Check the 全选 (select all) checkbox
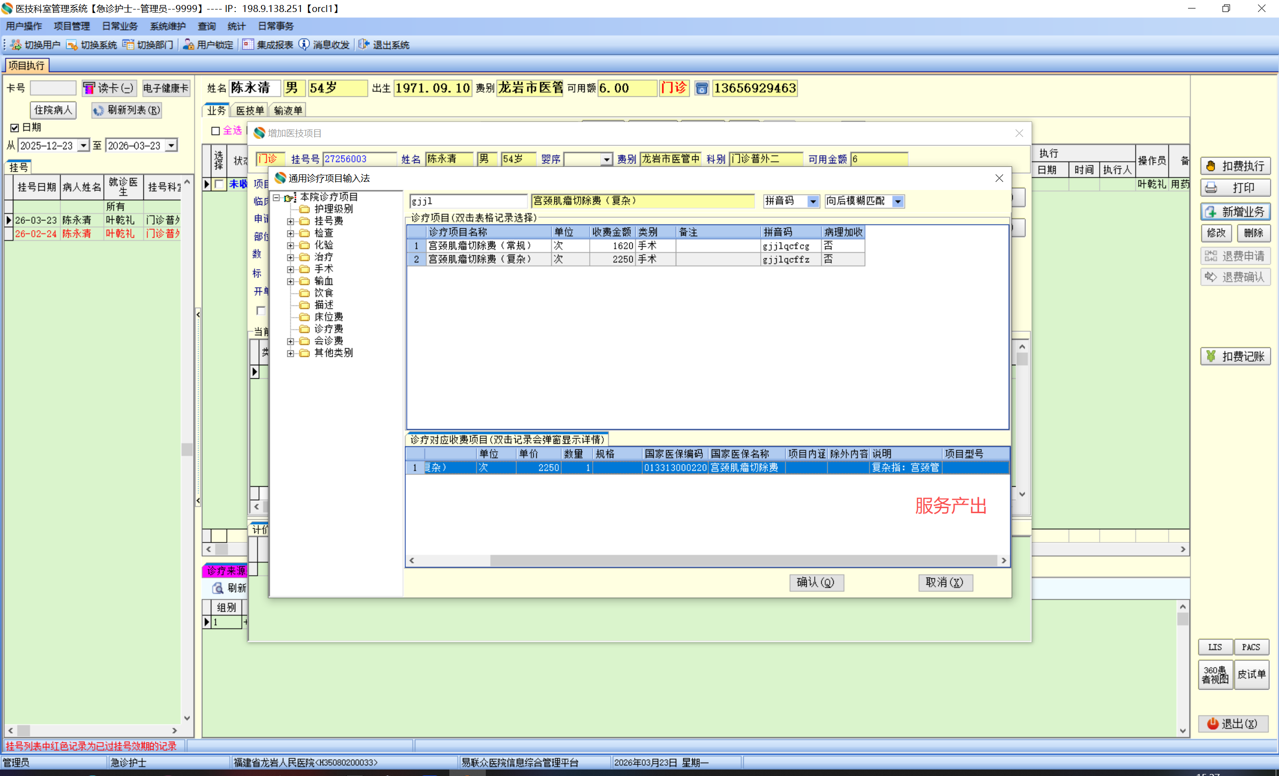Image resolution: width=1279 pixels, height=776 pixels. pos(215,131)
